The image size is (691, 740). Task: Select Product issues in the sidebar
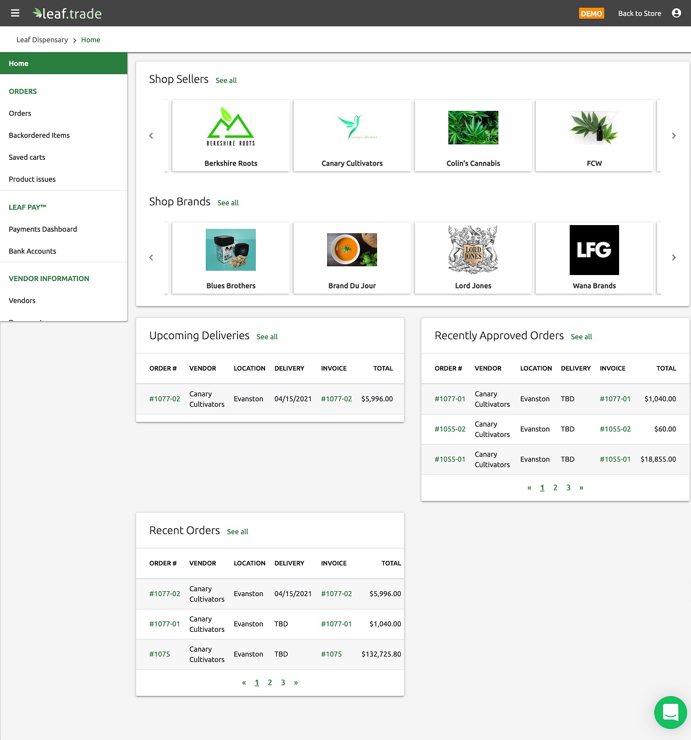coord(32,179)
